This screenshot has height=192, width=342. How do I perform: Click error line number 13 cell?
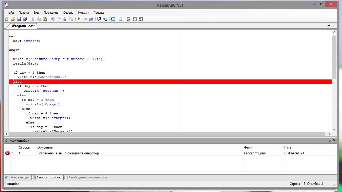click(21, 153)
